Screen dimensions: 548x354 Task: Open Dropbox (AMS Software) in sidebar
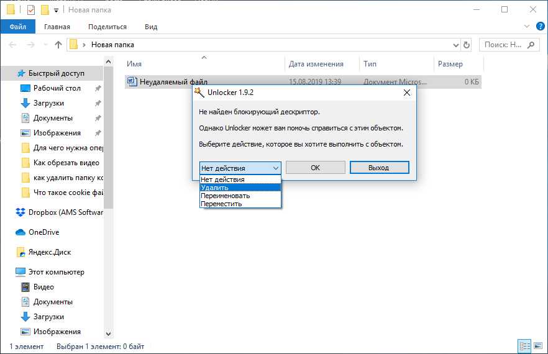tap(66, 212)
